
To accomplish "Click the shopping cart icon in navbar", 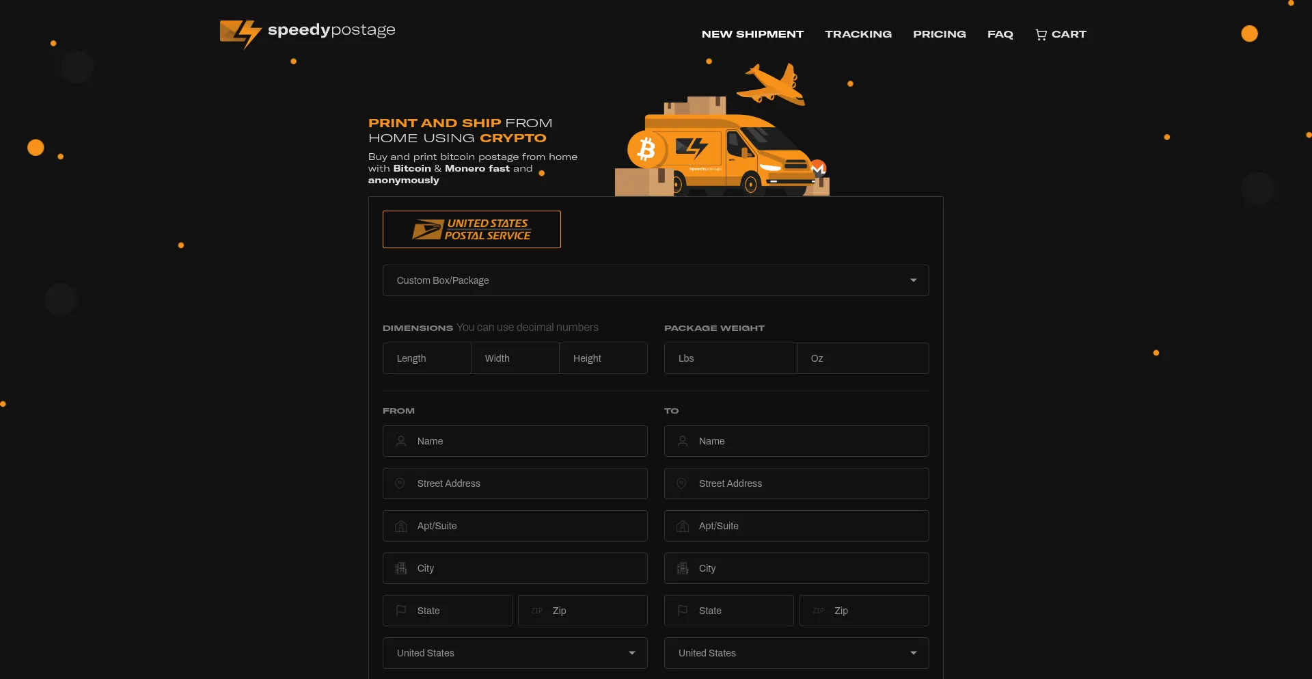I will click(x=1041, y=34).
